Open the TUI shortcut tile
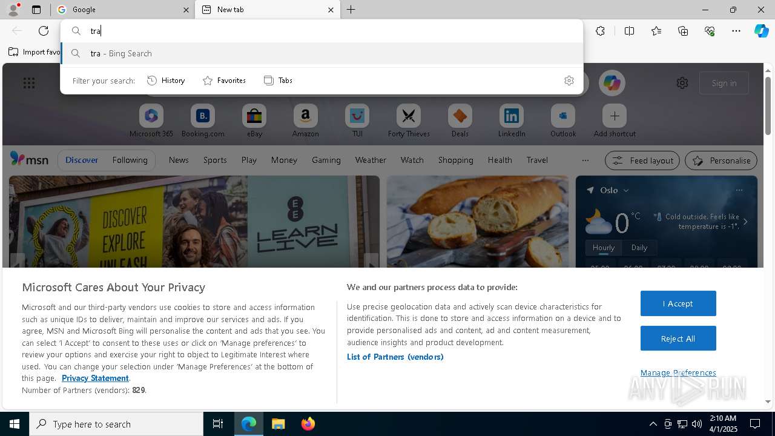The width and height of the screenshot is (775, 436). point(357,121)
